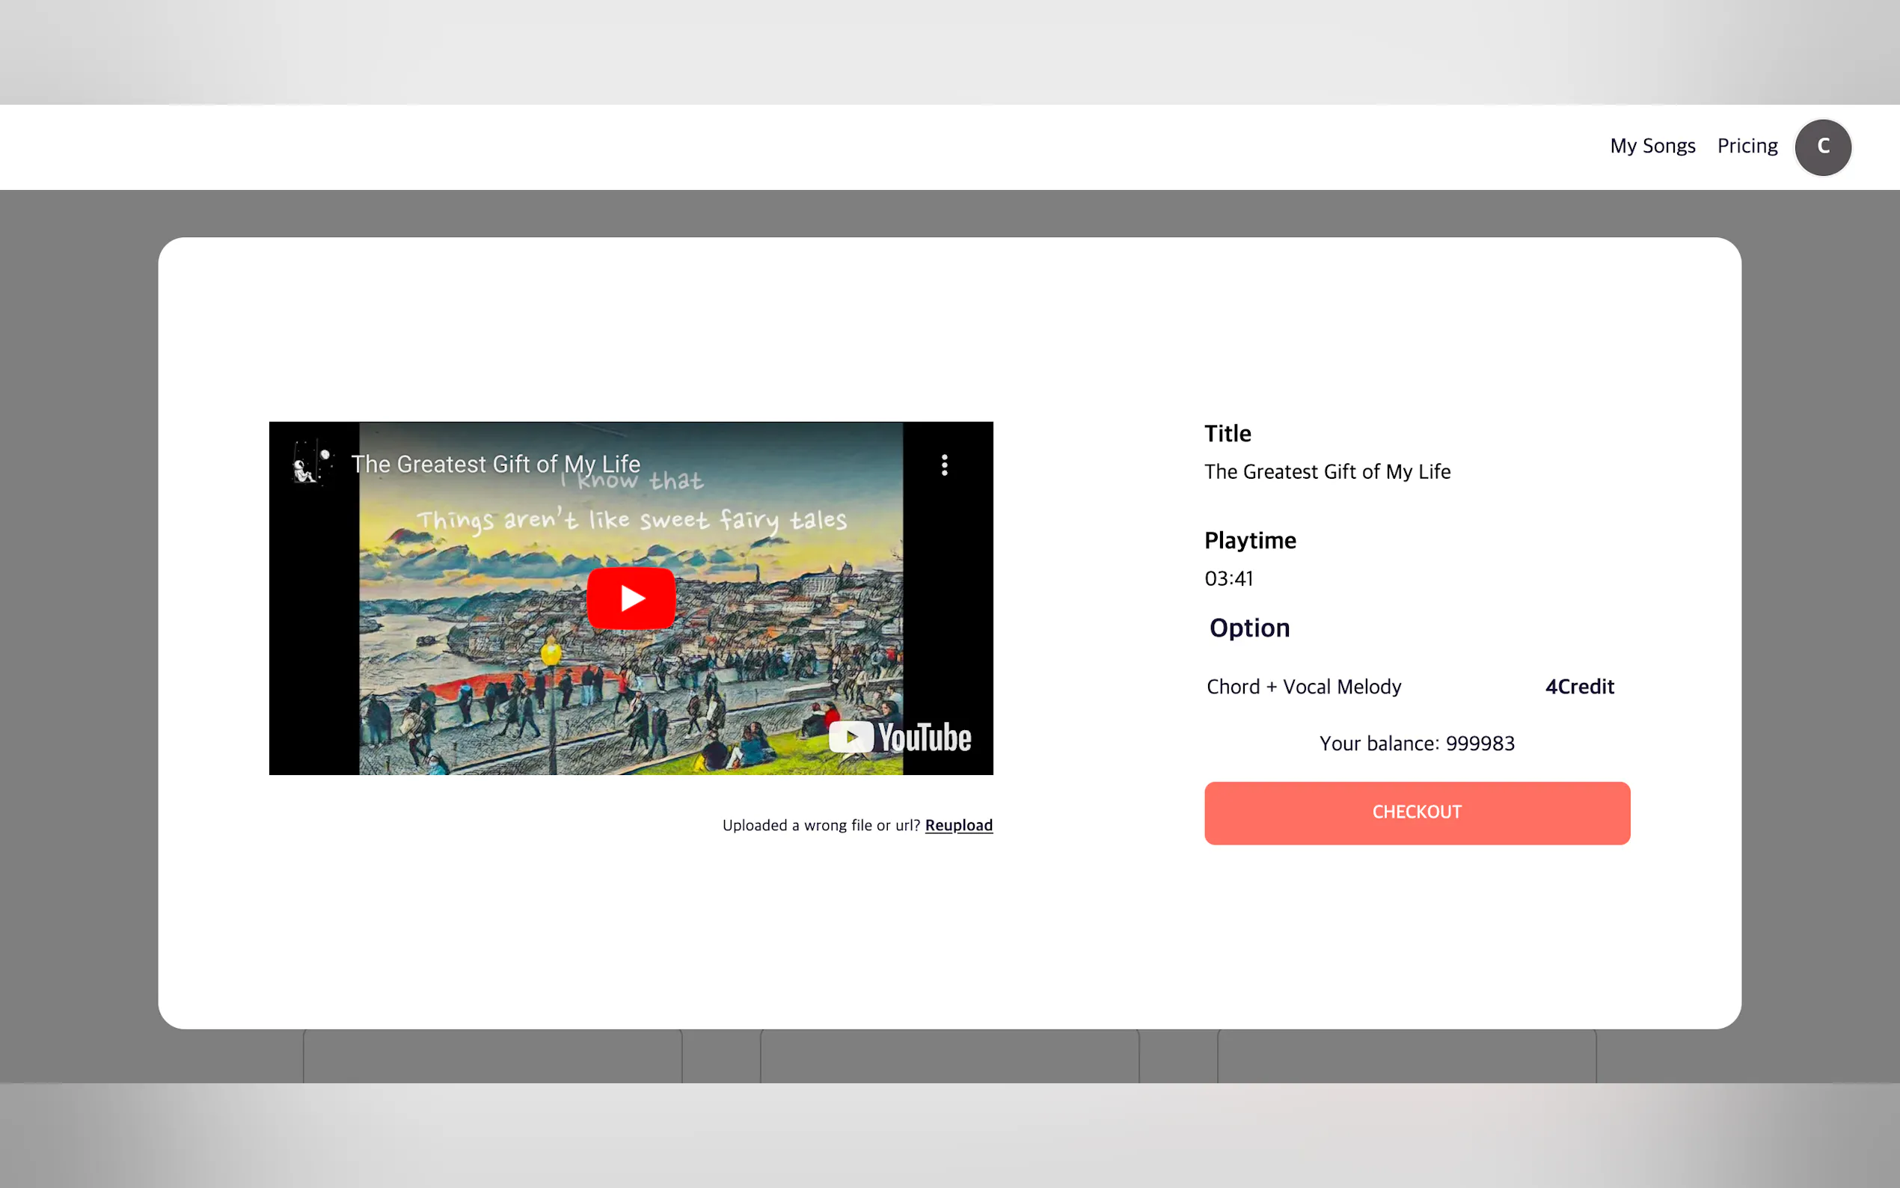This screenshot has width=1900, height=1188.
Task: Open the video title 'The Greatest Gift of My Life'
Action: tap(496, 464)
